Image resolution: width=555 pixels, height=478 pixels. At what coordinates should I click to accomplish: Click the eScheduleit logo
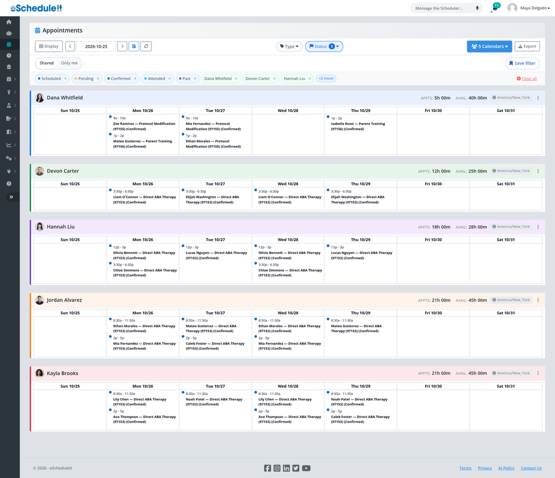[37, 8]
